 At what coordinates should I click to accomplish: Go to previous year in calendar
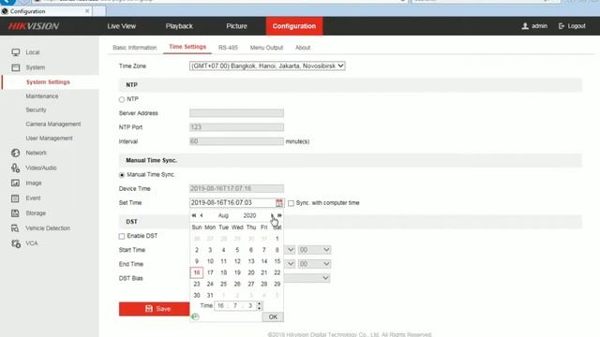[x=194, y=215]
